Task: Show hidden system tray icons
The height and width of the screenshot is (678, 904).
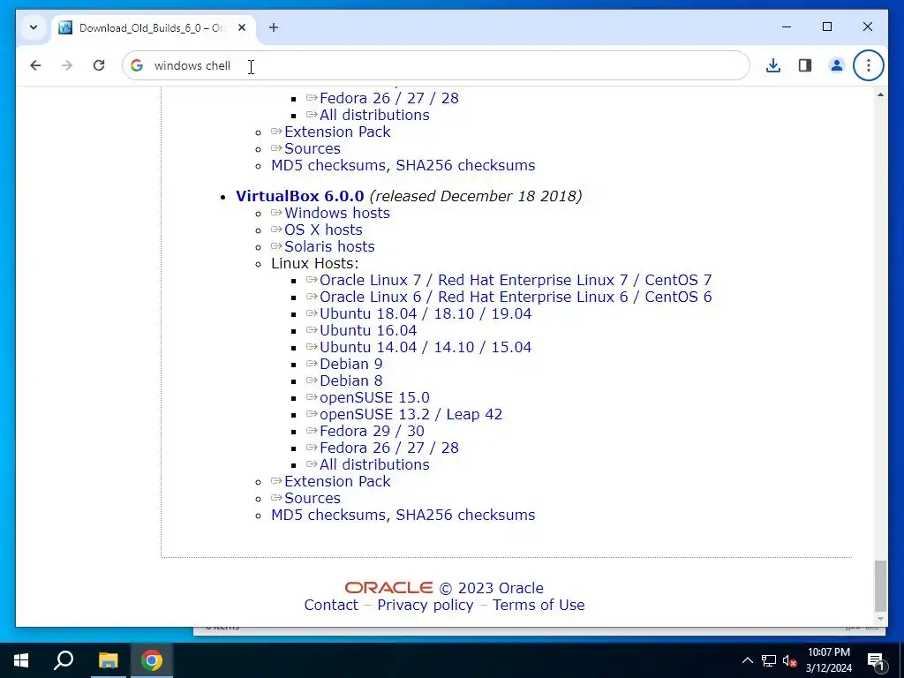Action: [747, 660]
